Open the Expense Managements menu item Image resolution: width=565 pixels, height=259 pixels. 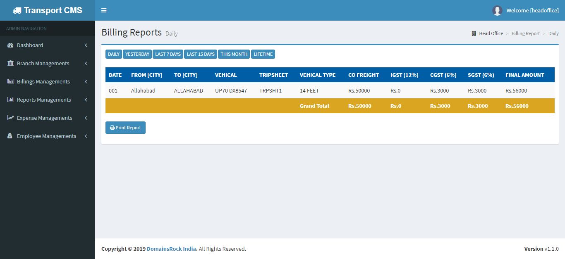pos(48,118)
